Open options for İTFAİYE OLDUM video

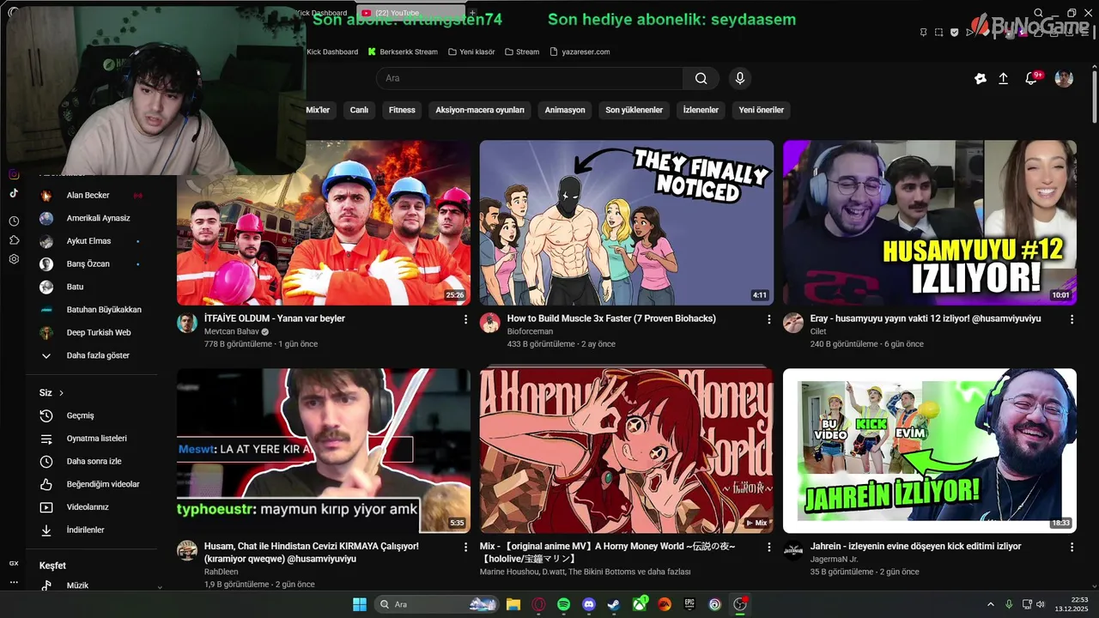pos(466,319)
